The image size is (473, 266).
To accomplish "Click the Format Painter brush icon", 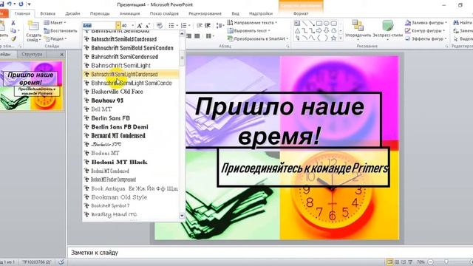I will tap(13, 38).
